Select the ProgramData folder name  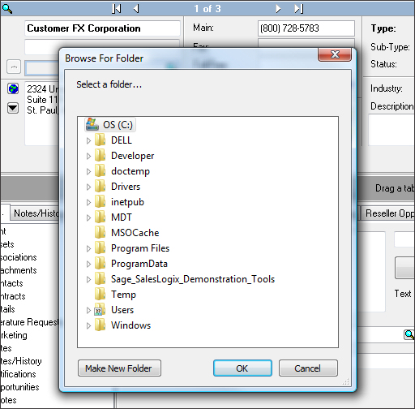tap(139, 264)
